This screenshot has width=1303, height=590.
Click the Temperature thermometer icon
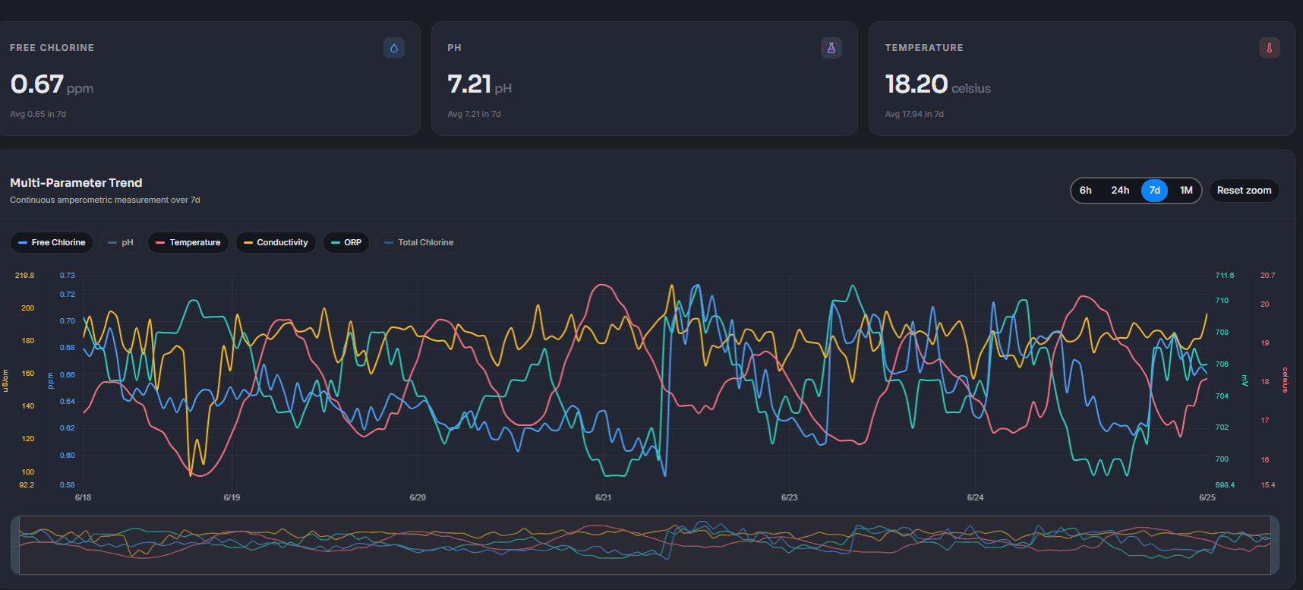click(1270, 48)
